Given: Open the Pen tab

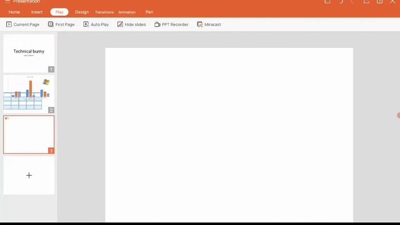Looking at the screenshot, I should (149, 12).
